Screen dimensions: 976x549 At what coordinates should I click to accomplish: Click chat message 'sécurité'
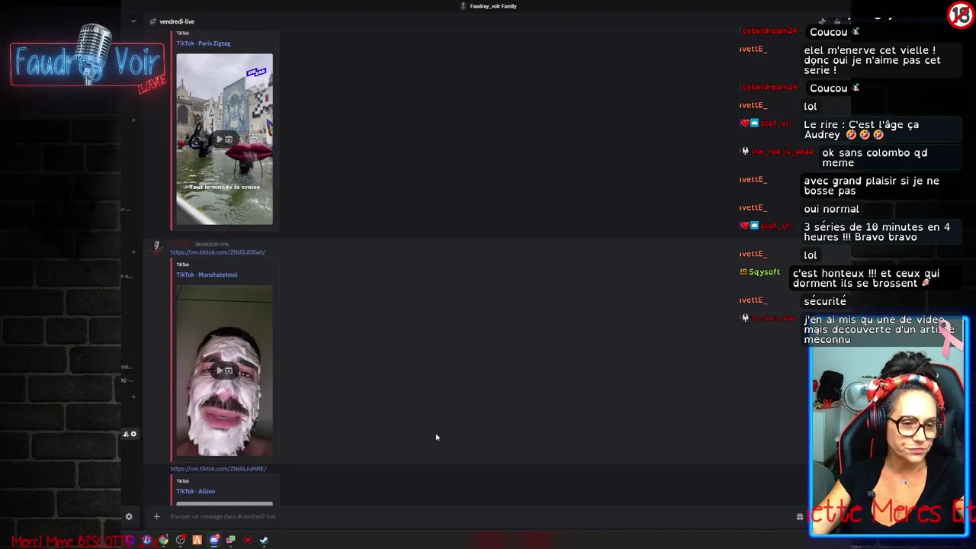pyautogui.click(x=825, y=301)
